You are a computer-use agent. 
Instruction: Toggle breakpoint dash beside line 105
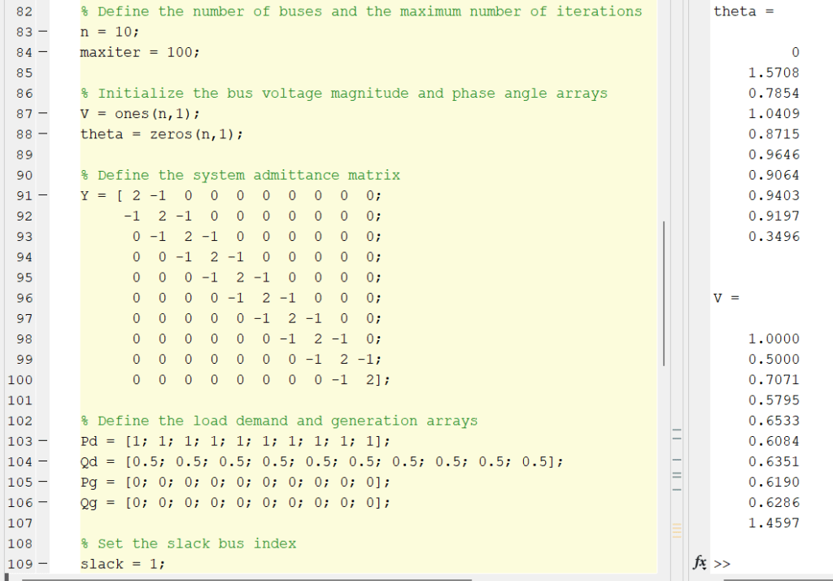click(42, 482)
